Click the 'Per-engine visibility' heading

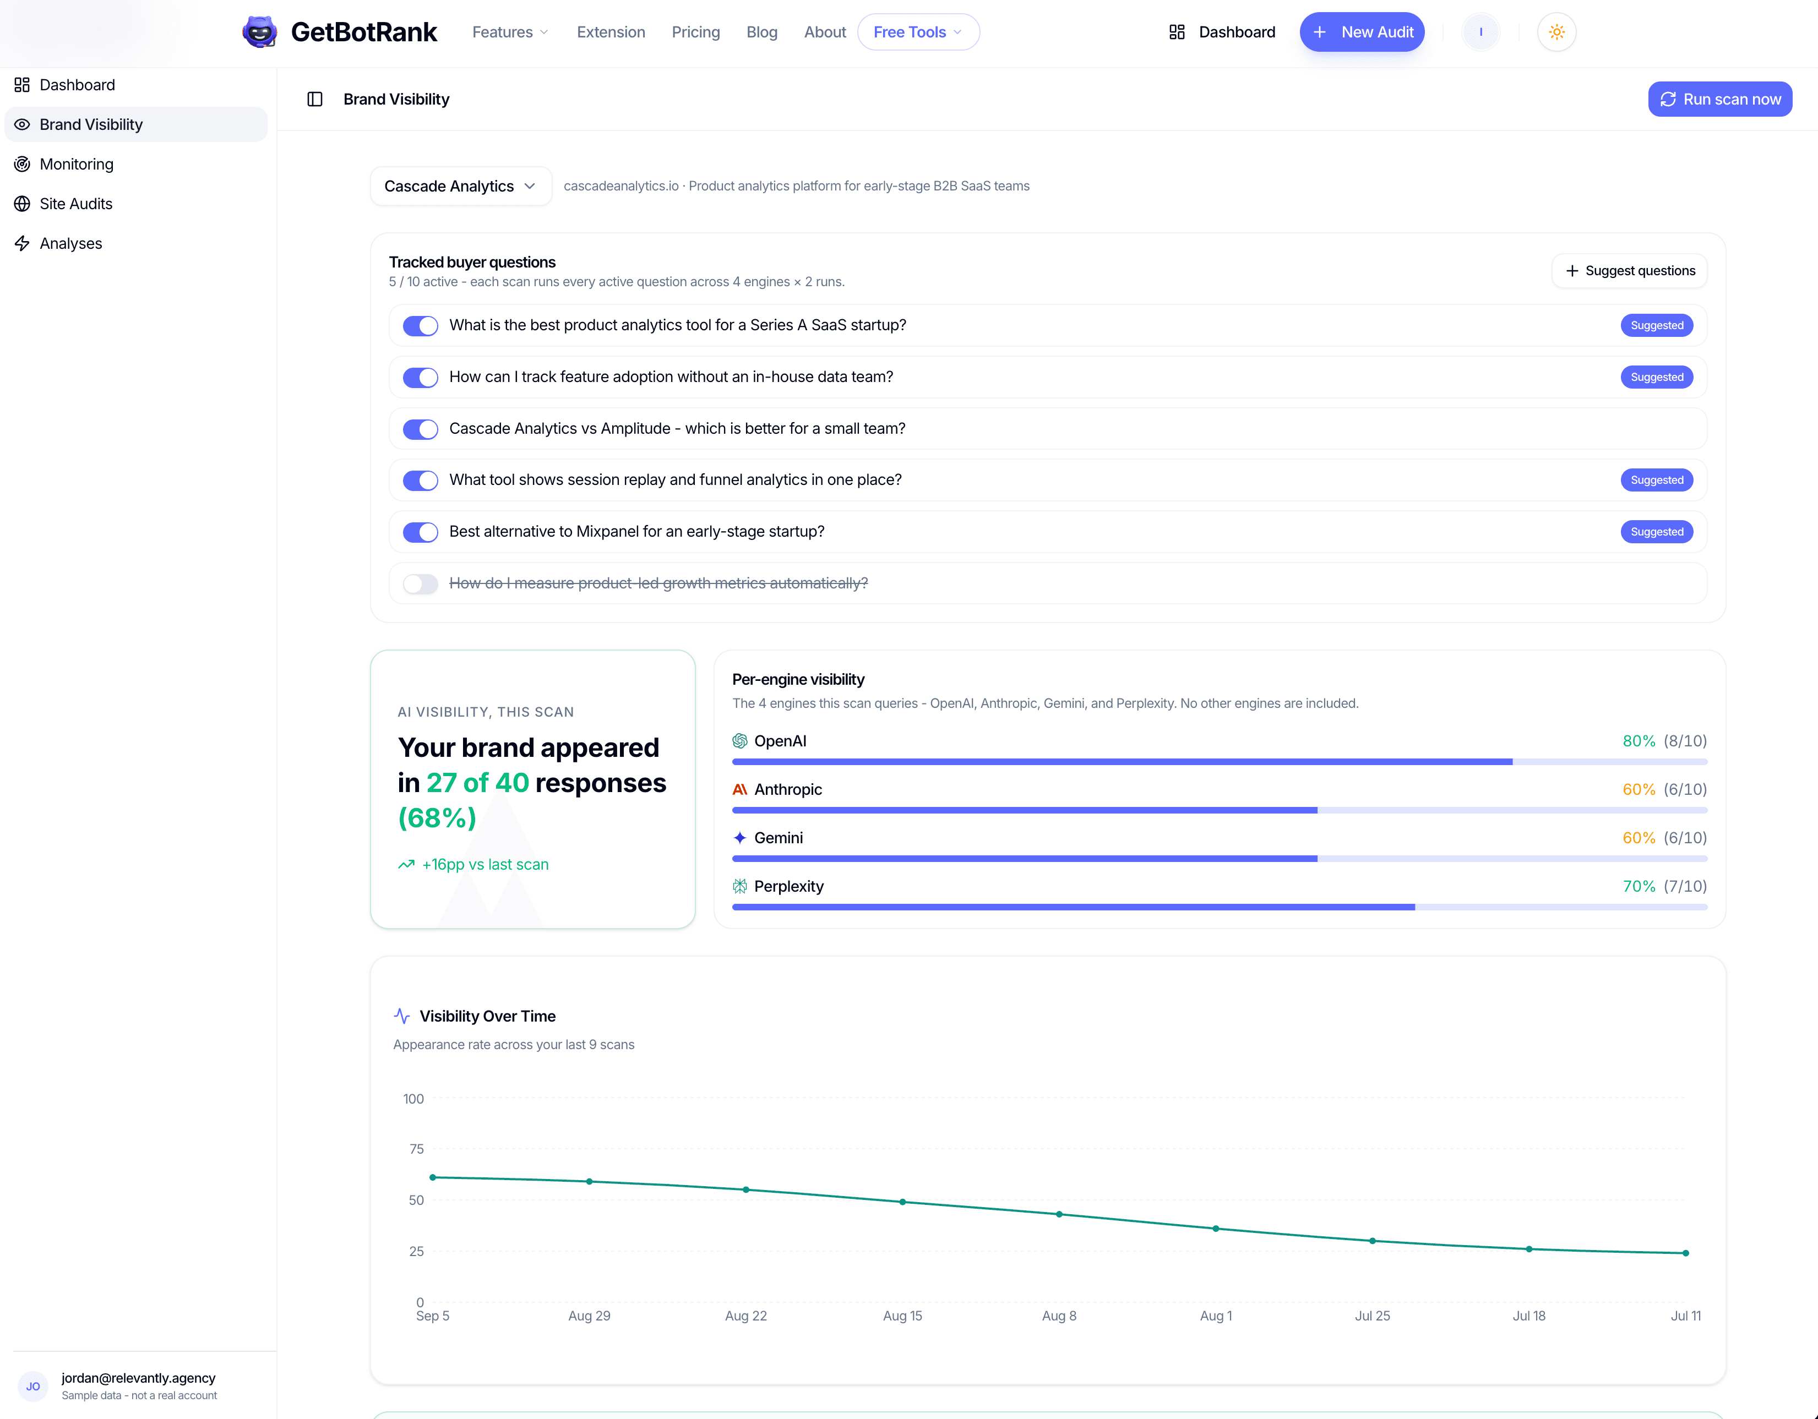pos(798,679)
